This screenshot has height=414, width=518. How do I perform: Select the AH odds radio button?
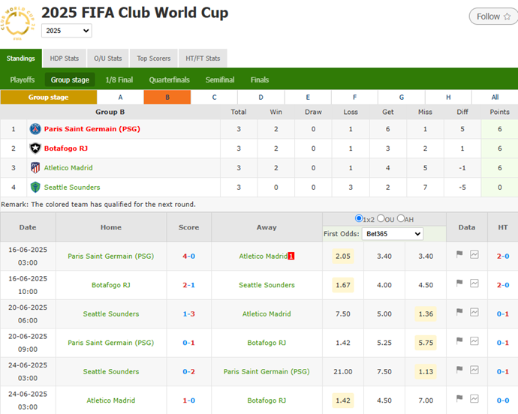[x=401, y=218]
